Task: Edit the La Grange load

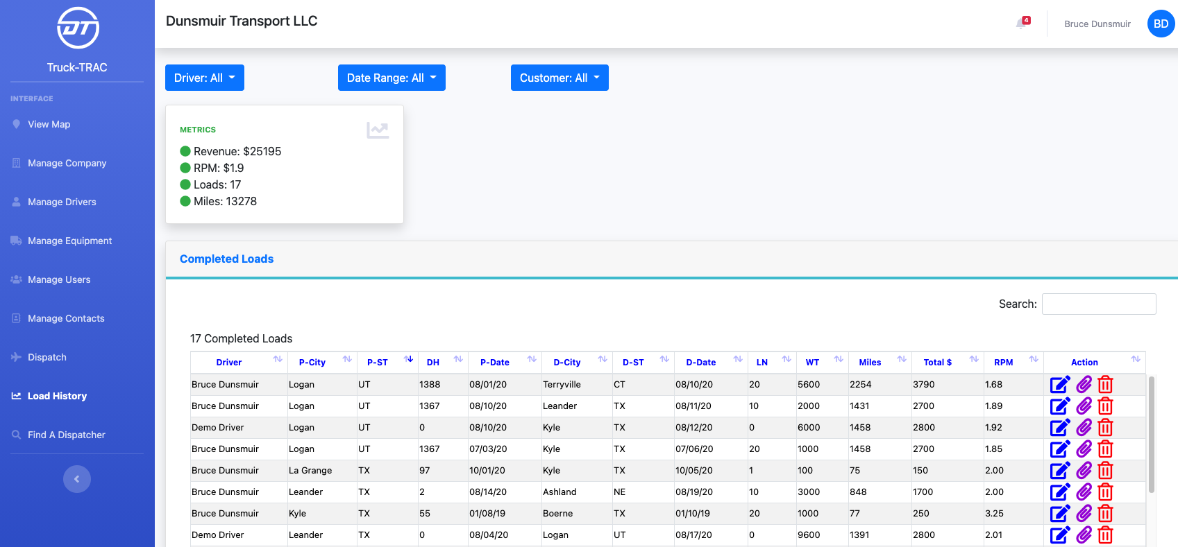Action: [x=1060, y=470]
